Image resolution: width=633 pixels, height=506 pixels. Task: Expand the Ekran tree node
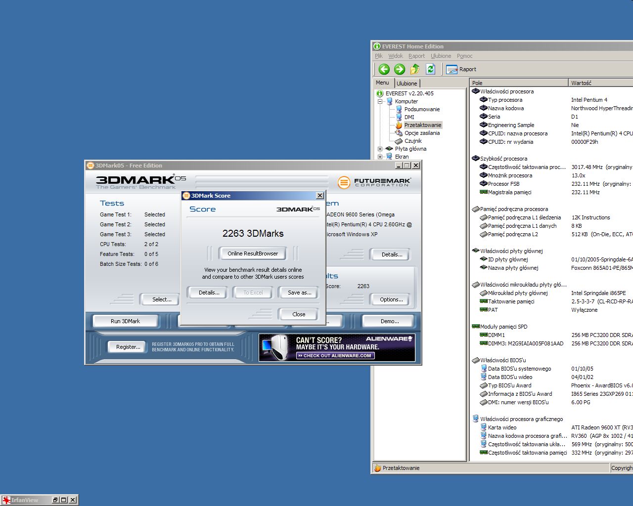[x=380, y=157]
